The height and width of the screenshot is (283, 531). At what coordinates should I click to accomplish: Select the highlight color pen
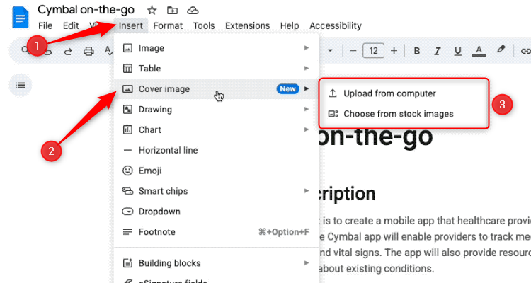click(x=501, y=51)
